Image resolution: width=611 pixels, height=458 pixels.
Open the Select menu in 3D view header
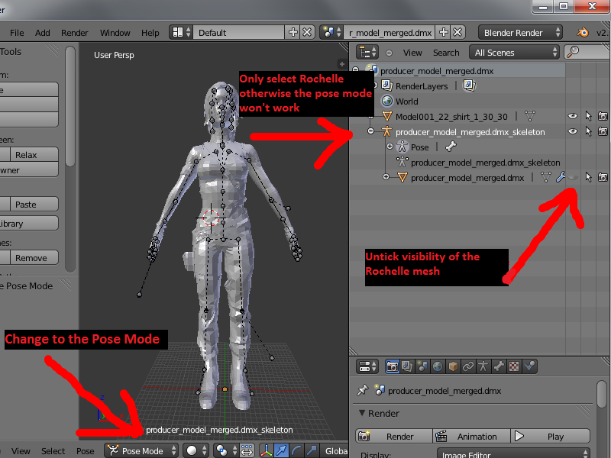tap(53, 451)
